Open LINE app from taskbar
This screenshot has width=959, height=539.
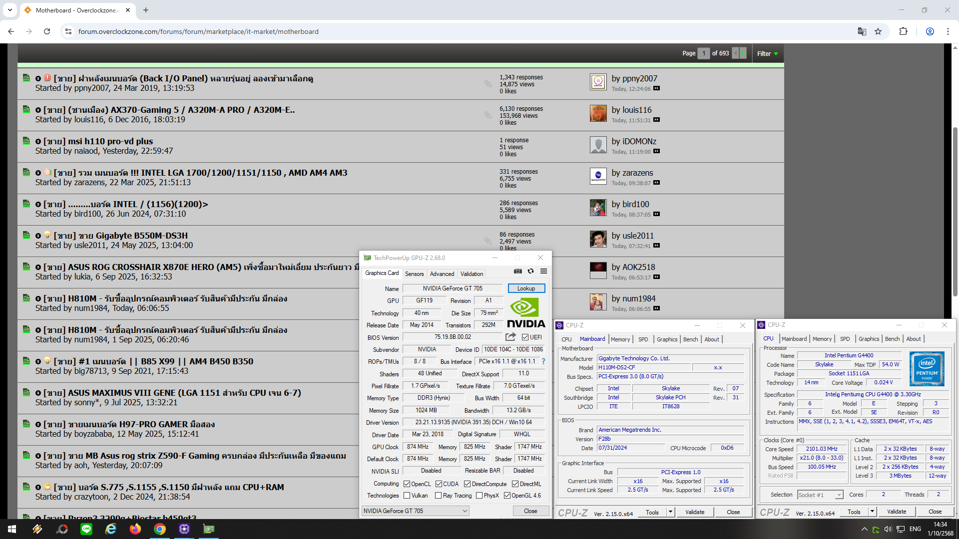pyautogui.click(x=86, y=529)
